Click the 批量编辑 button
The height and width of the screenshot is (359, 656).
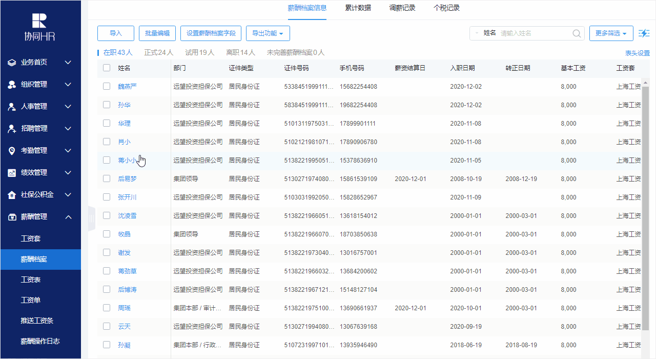coord(157,33)
